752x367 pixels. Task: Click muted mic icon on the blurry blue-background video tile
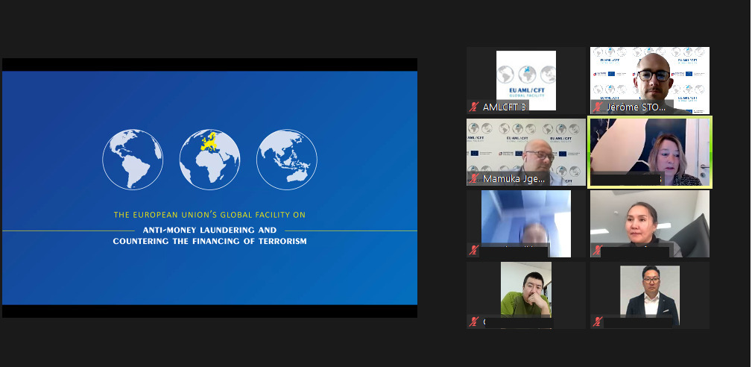coord(473,251)
